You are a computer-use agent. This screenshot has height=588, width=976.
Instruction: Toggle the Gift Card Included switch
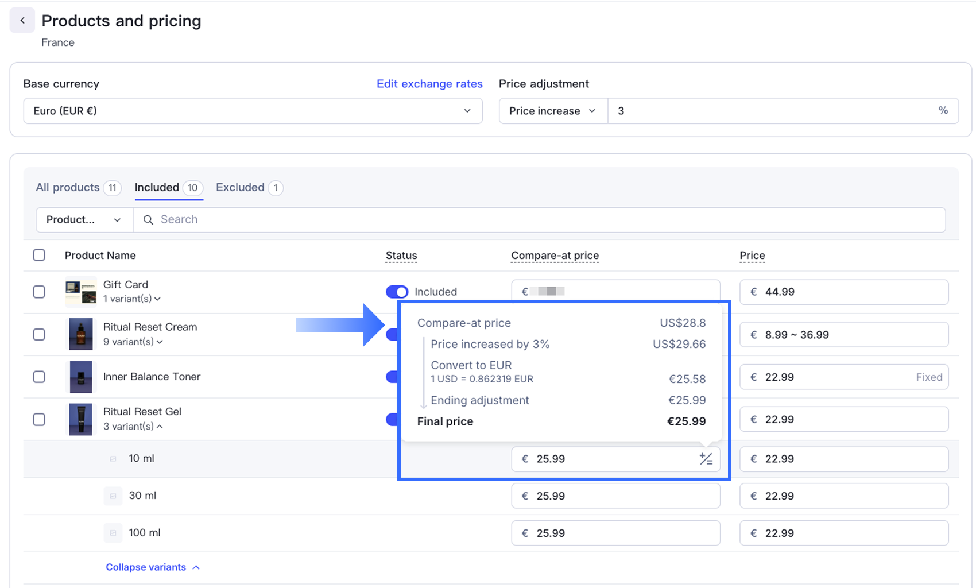pos(397,292)
